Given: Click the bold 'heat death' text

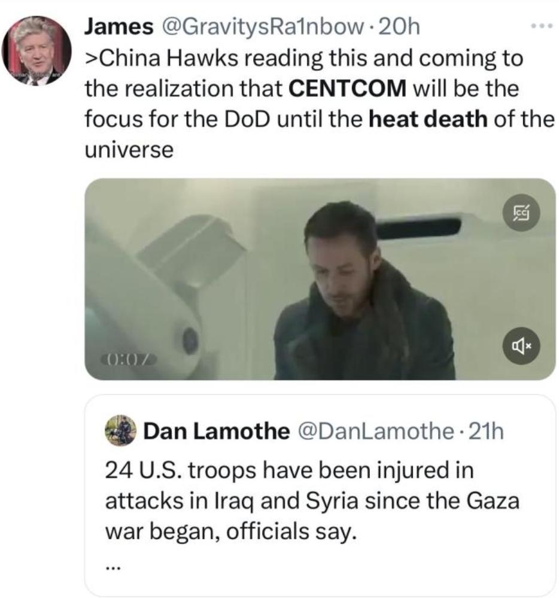Looking at the screenshot, I should [x=428, y=119].
